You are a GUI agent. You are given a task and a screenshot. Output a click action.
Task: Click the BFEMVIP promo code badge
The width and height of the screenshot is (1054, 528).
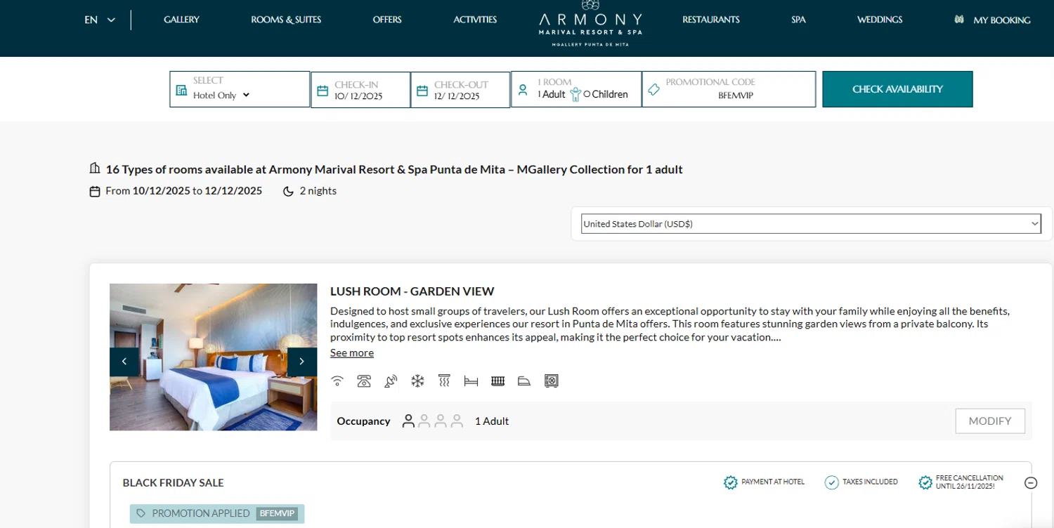(277, 513)
